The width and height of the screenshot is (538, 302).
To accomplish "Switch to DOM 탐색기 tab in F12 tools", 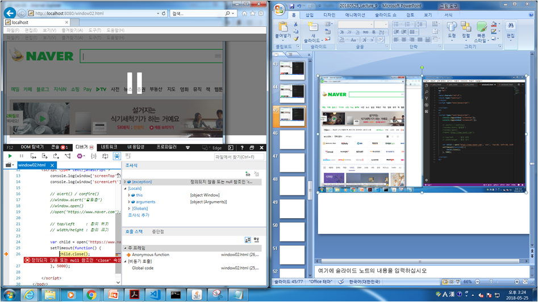I will click(x=32, y=147).
